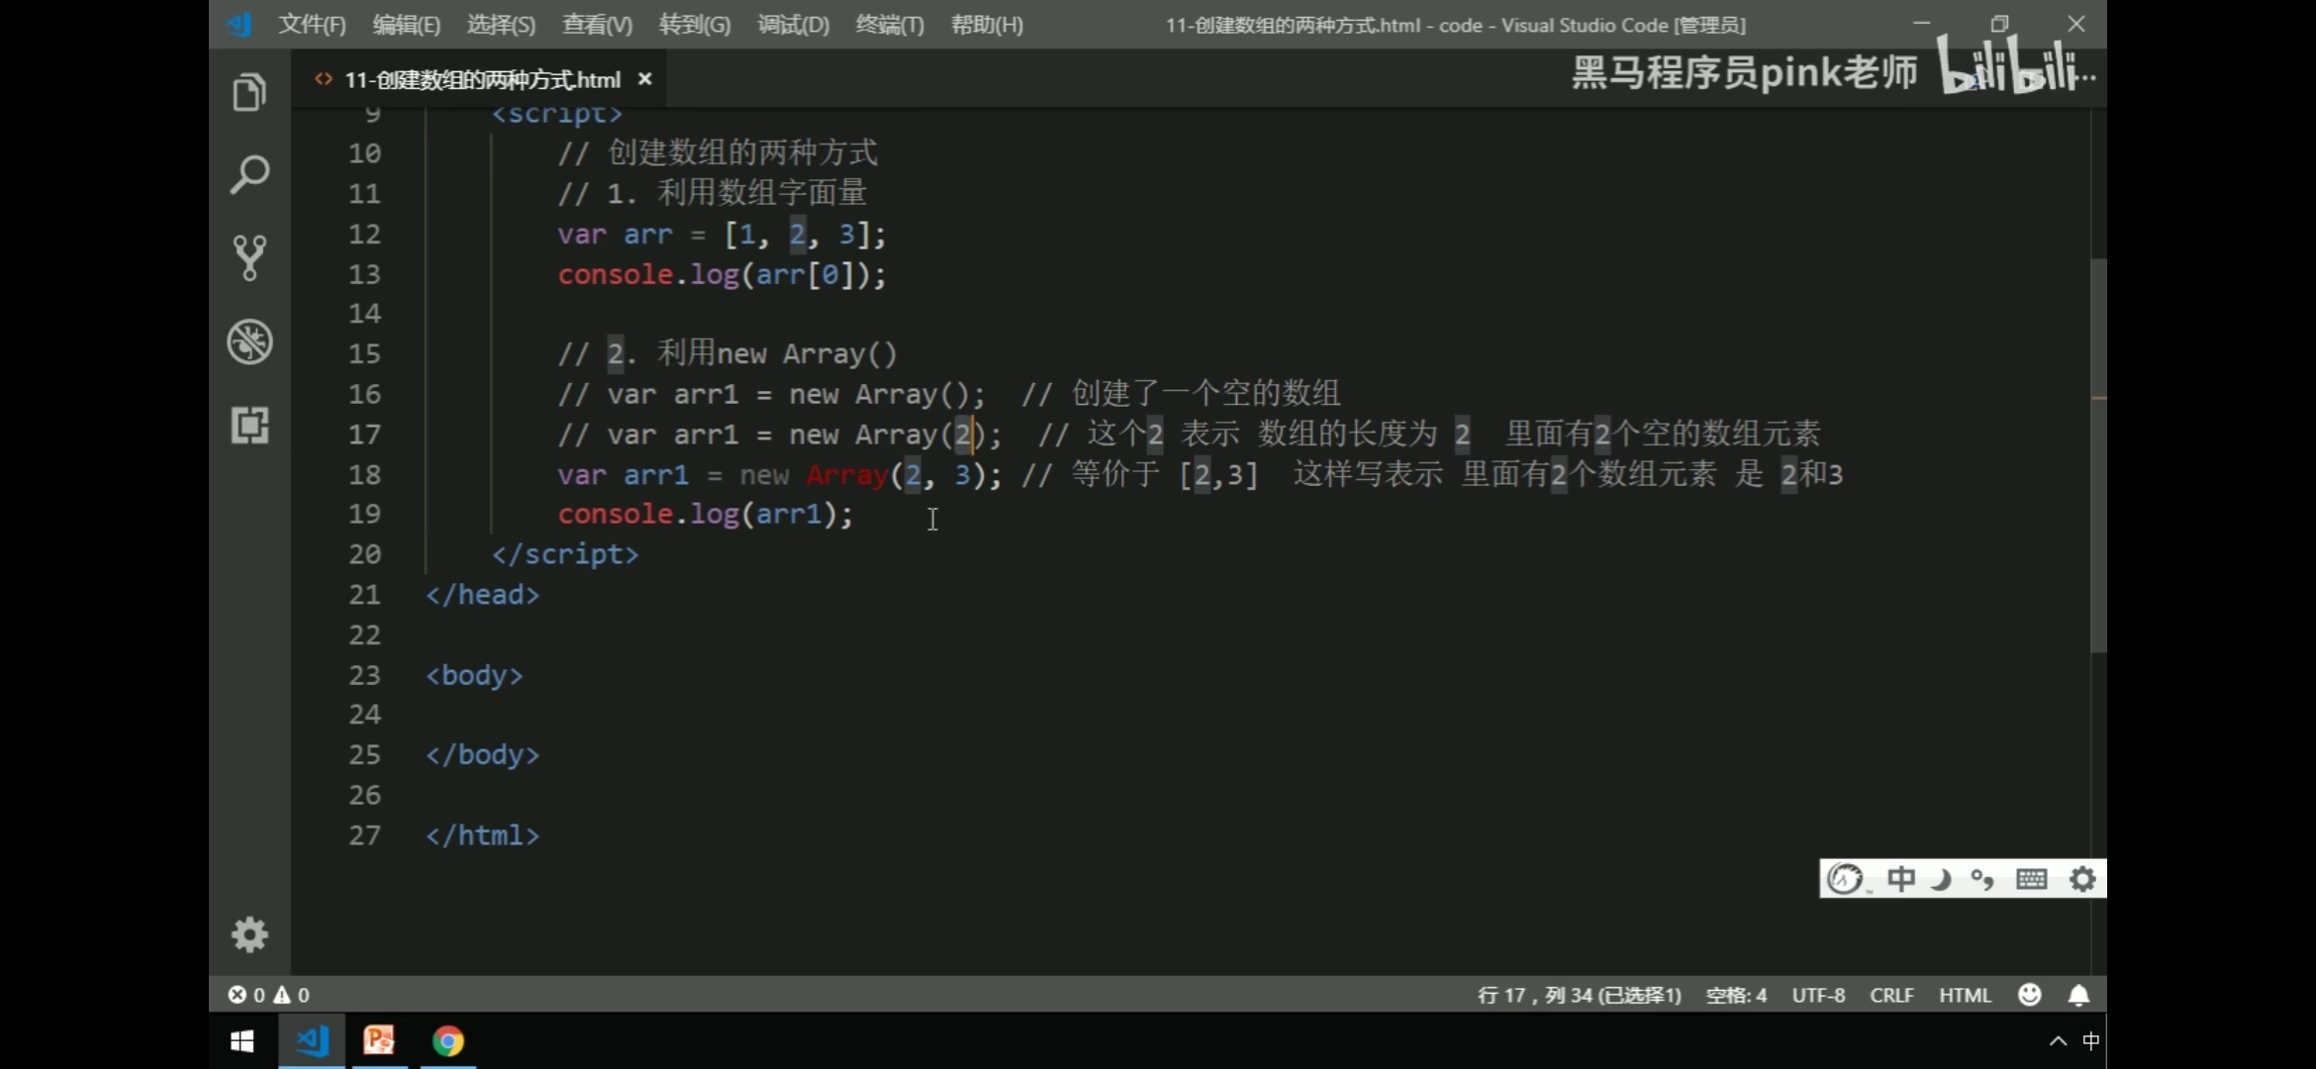Click the </html> tag on line 27
This screenshot has height=1069, width=2316.
coord(482,835)
